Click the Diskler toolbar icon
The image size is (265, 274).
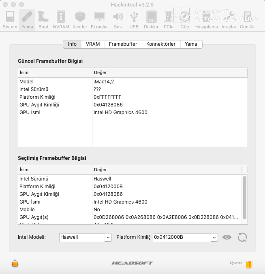click(x=151, y=20)
